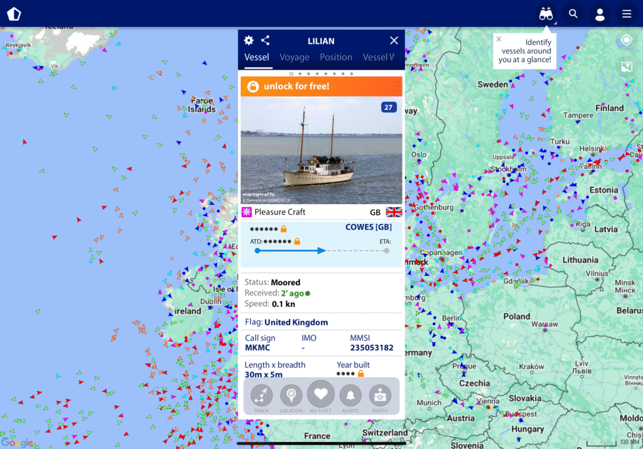Click the first page indicator dot
Viewport: 643px width, 449px height.
click(x=291, y=74)
